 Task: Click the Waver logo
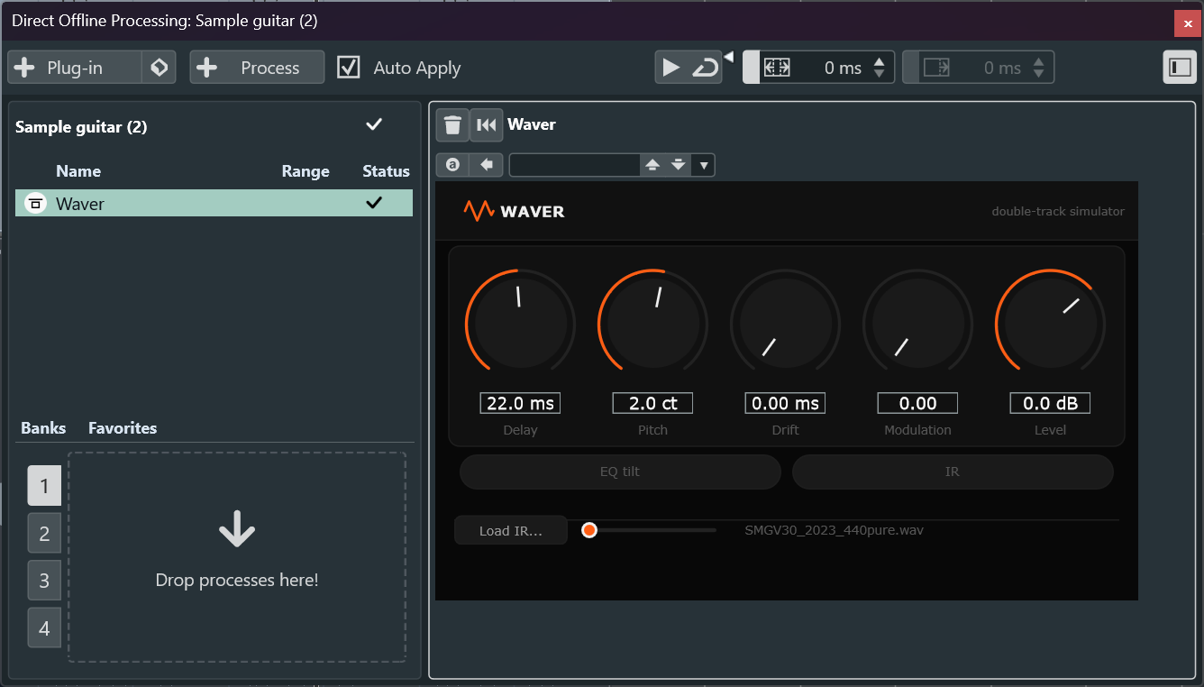515,211
